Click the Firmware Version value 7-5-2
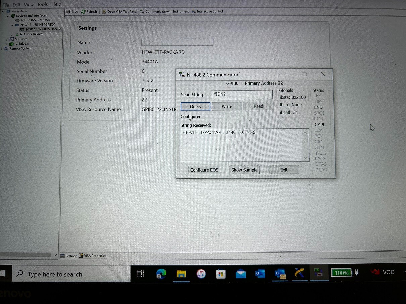This screenshot has height=304, width=406. pos(148,81)
